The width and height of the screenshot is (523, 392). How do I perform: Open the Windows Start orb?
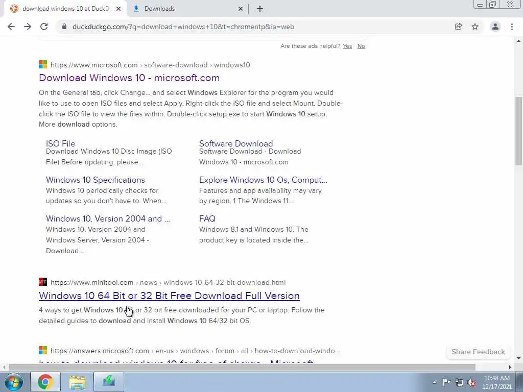pos(14,382)
